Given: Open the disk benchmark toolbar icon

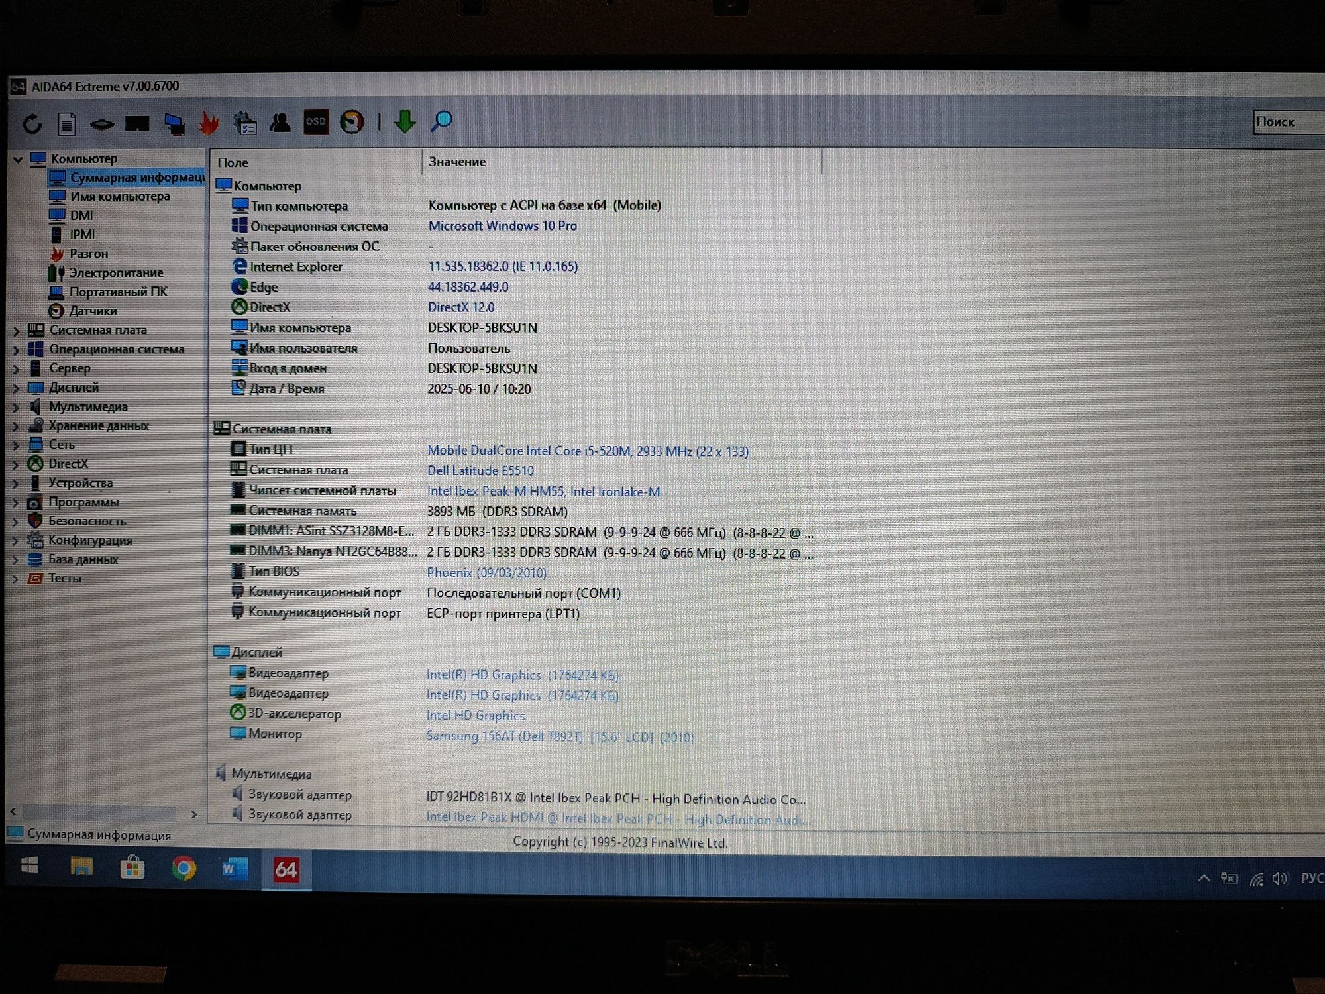Looking at the screenshot, I should [x=101, y=124].
